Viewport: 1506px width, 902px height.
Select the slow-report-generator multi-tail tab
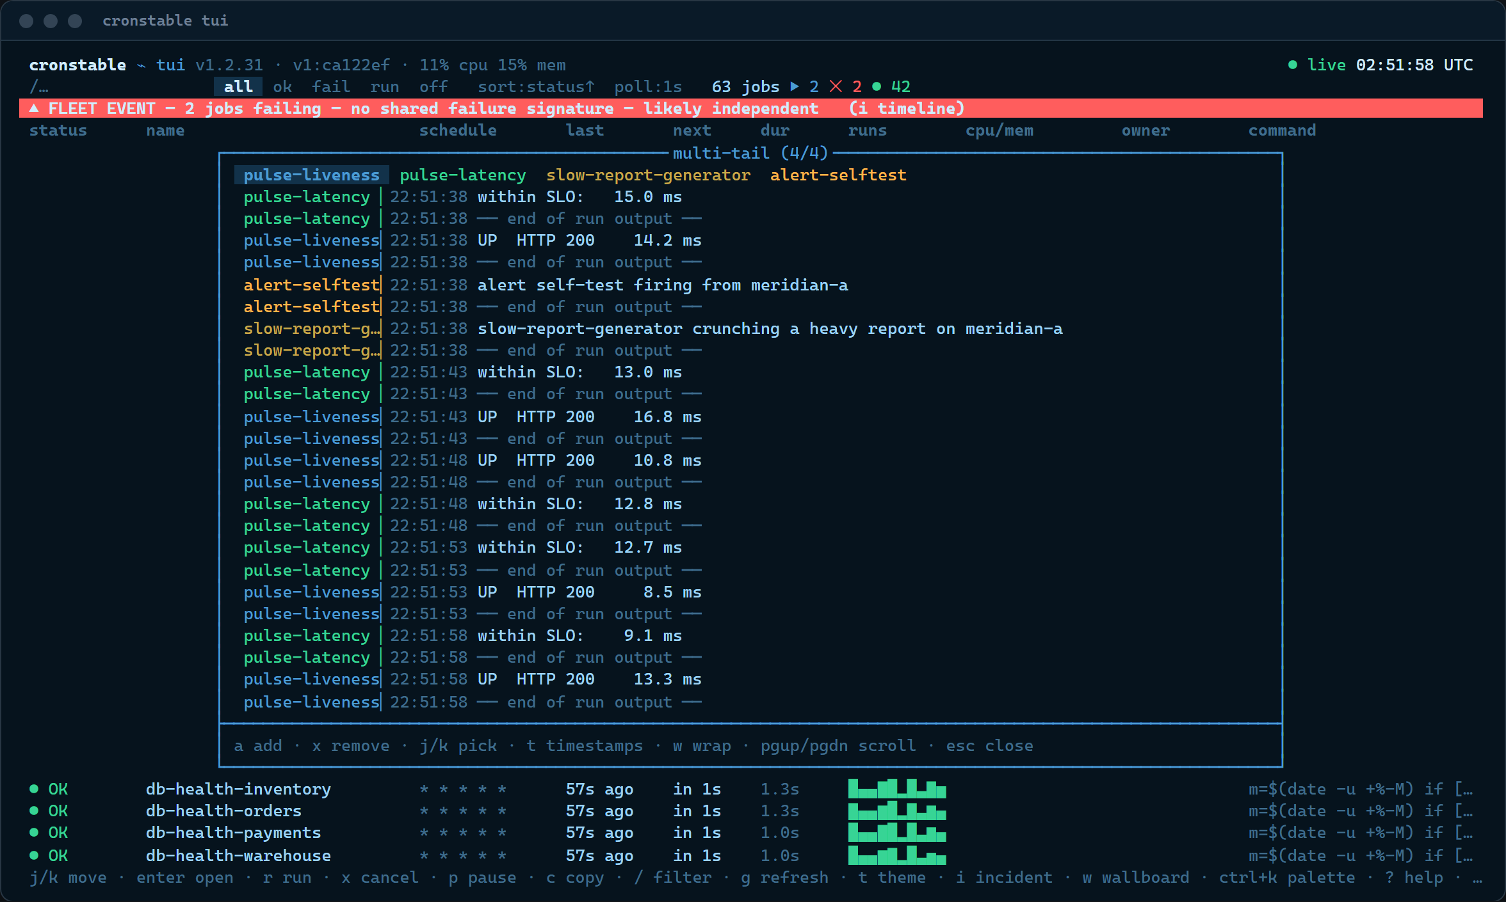(x=648, y=175)
